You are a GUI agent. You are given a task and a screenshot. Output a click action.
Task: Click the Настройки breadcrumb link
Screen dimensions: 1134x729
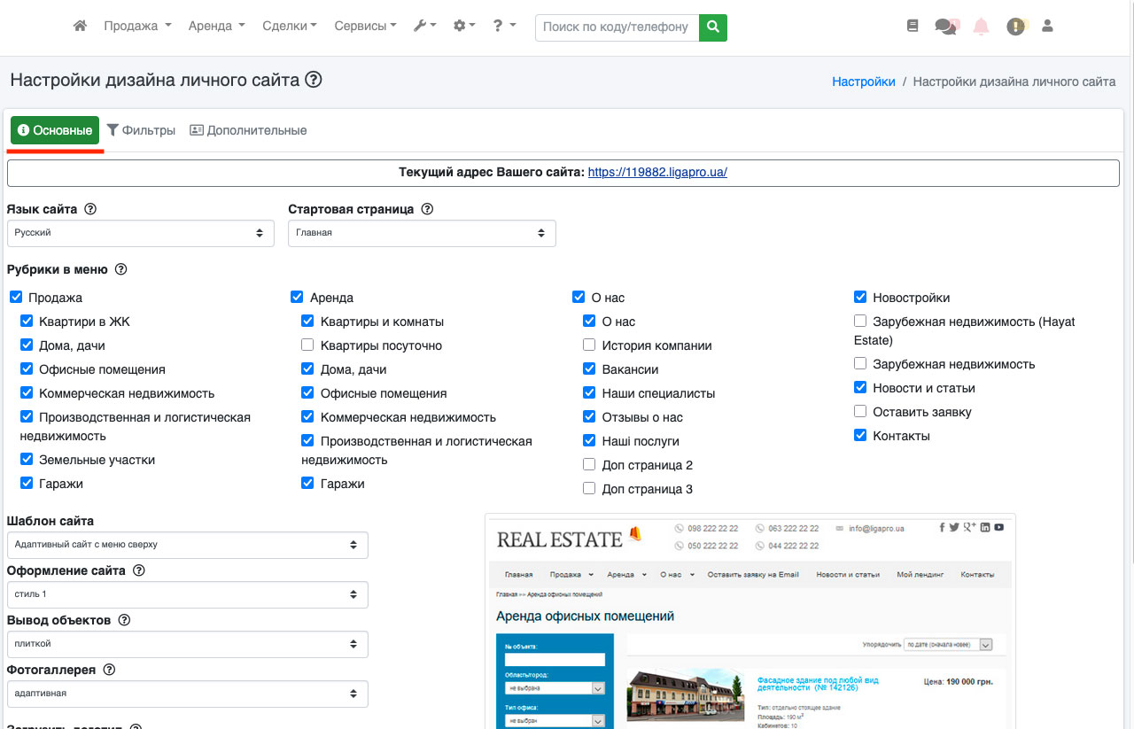[x=863, y=81]
